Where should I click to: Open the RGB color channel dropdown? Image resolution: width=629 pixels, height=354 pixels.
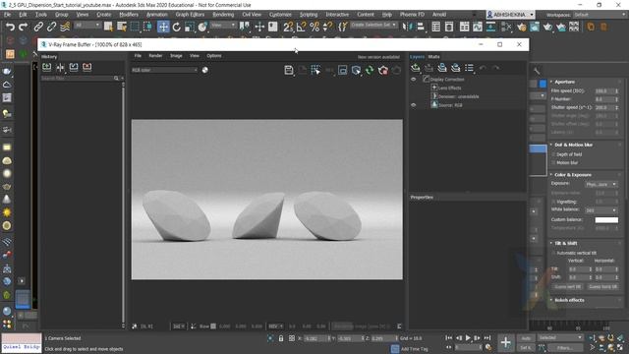164,70
